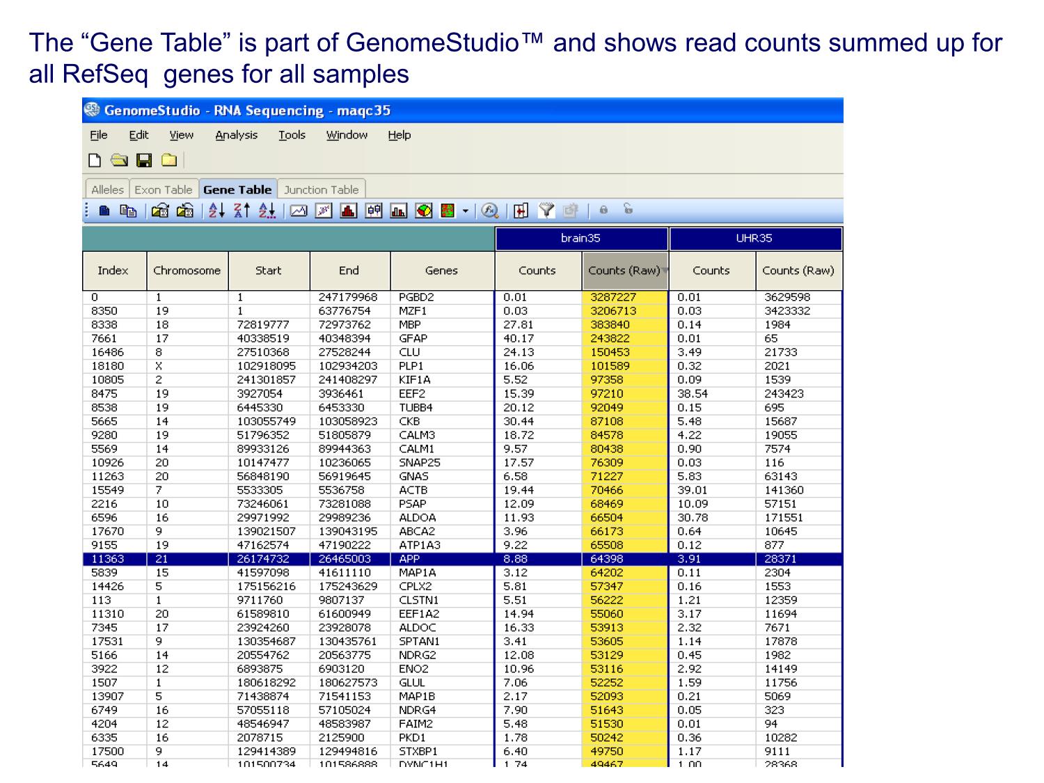Viewport: 1044px width, 783px height.
Task: Sort by the Start column header
Action: click(x=268, y=271)
